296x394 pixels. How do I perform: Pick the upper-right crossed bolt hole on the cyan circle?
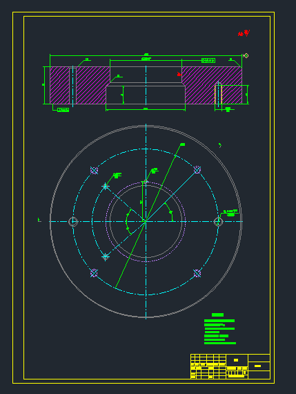(x=197, y=170)
